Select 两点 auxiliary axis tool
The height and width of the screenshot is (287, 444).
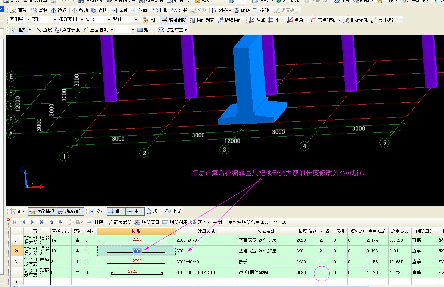(x=257, y=20)
